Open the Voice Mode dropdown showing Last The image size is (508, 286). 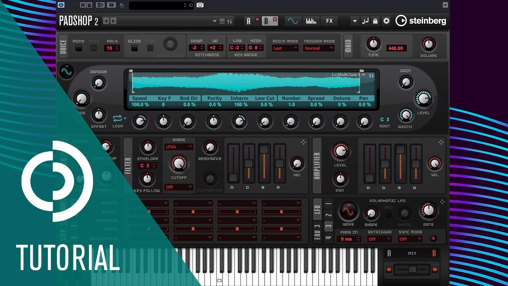(x=285, y=48)
